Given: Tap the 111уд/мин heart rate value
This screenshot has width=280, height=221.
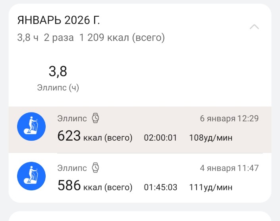Looking at the screenshot, I should pyautogui.click(x=211, y=187).
